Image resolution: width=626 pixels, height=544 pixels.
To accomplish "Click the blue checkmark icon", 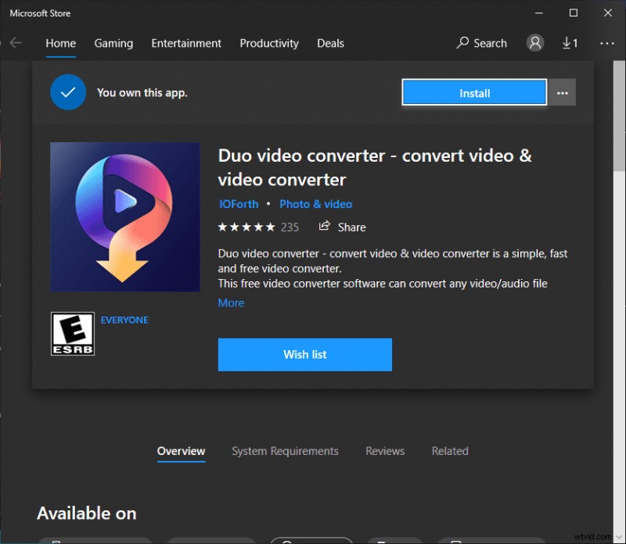I will point(67,91).
